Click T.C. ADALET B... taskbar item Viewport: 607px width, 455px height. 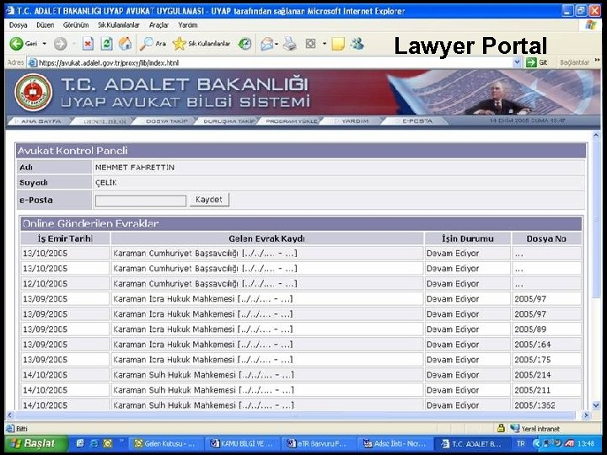point(472,443)
